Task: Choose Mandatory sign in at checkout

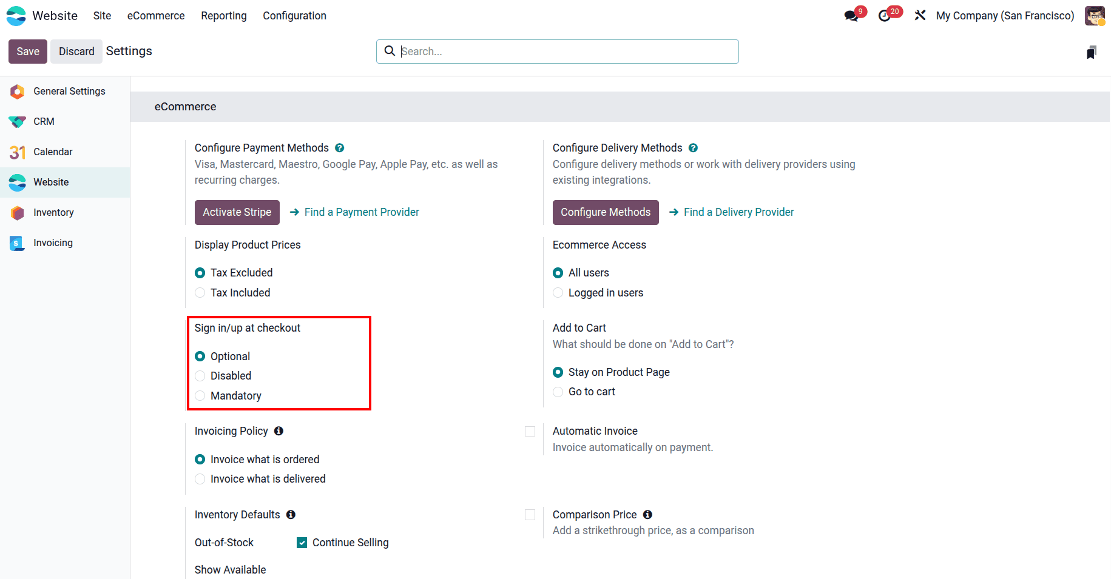Action: coord(200,396)
